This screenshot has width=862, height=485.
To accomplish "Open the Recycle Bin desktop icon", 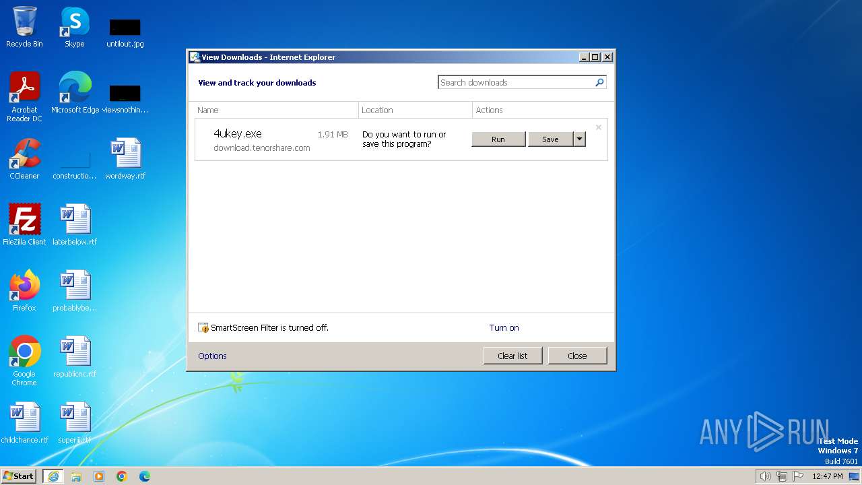I will coord(24,27).
